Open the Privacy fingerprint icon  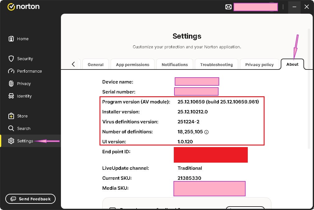[x=11, y=84]
